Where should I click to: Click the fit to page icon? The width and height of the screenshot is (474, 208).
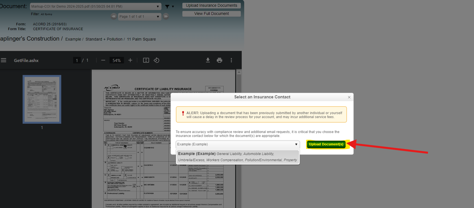tap(146, 60)
